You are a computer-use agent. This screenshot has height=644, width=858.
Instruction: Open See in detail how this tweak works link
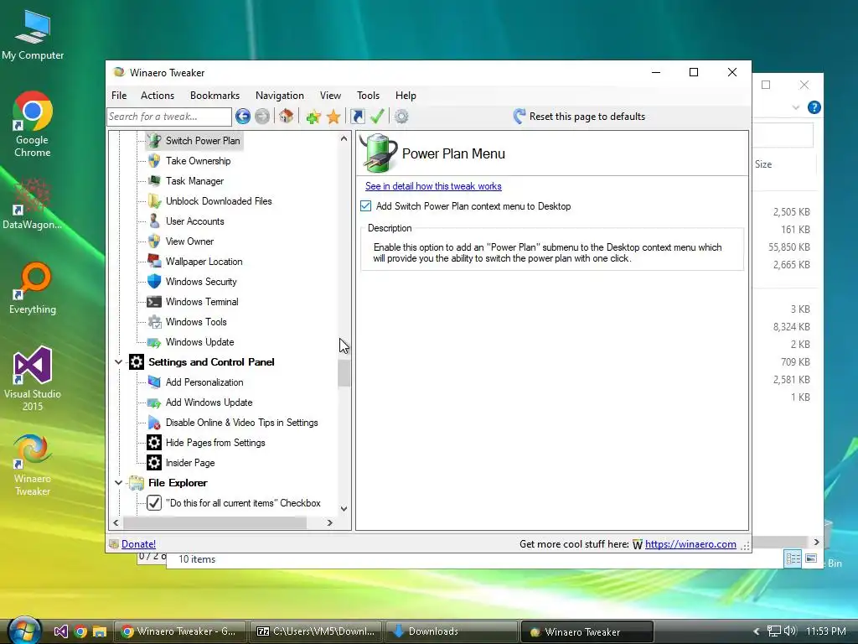click(433, 186)
